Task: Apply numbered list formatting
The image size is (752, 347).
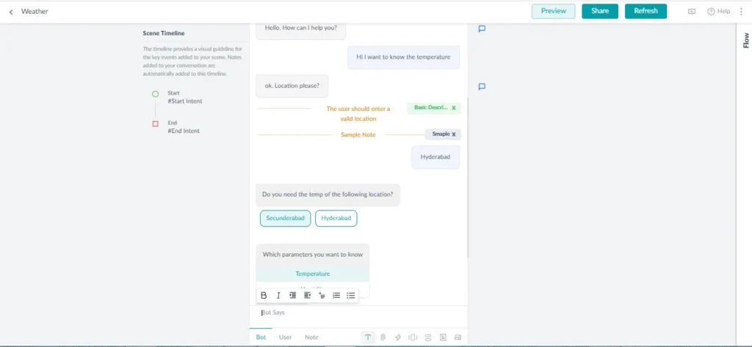Action: point(336,295)
